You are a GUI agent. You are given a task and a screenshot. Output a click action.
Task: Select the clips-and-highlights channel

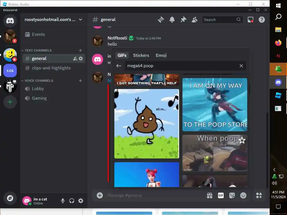coord(54,68)
